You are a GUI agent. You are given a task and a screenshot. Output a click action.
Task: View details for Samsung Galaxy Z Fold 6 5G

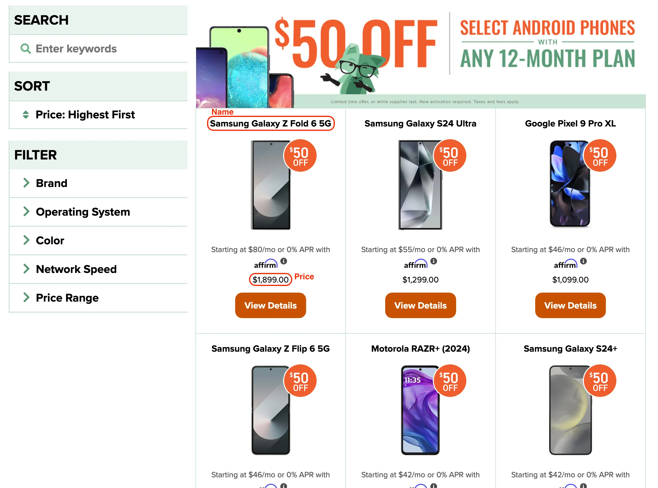270,305
